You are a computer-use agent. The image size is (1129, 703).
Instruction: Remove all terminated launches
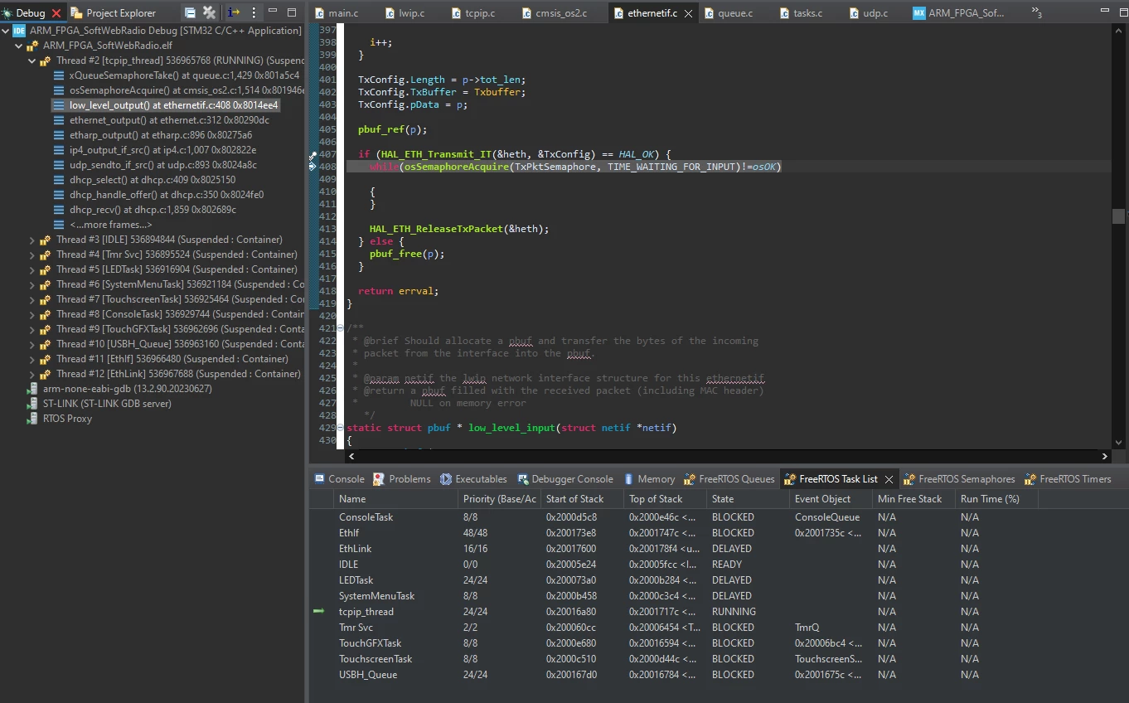pos(210,12)
